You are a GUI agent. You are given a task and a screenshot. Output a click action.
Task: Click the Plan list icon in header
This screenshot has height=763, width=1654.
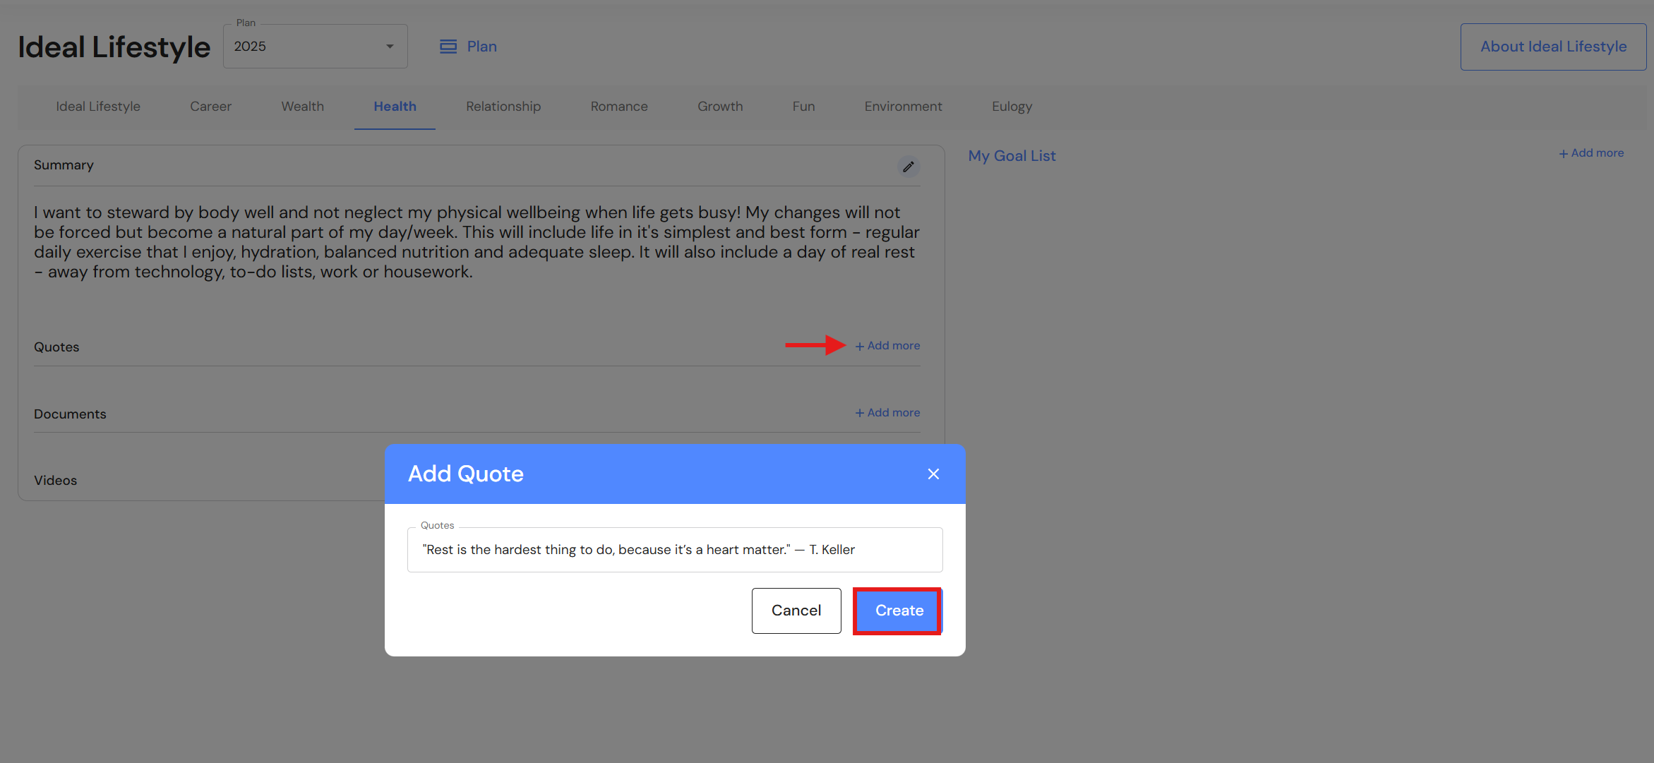point(448,47)
